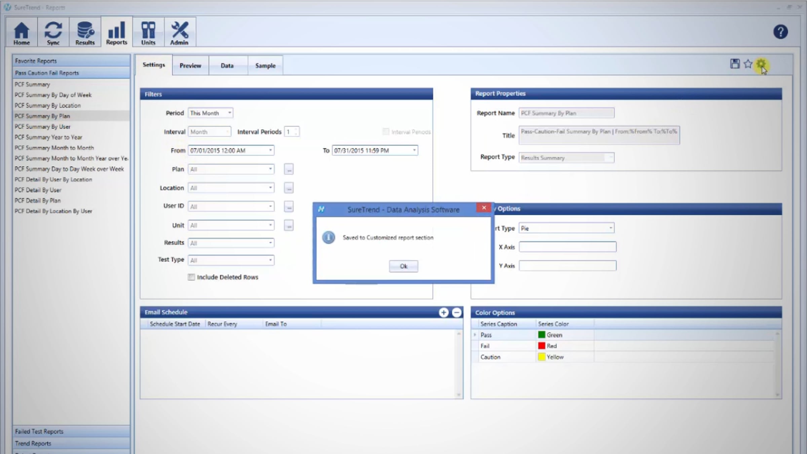Open the User ID filter browse button
Viewport: 807px width, 454px height.
[289, 206]
